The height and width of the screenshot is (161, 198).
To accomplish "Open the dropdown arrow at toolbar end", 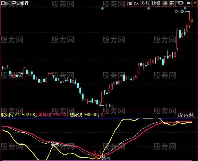I will tap(195, 3).
